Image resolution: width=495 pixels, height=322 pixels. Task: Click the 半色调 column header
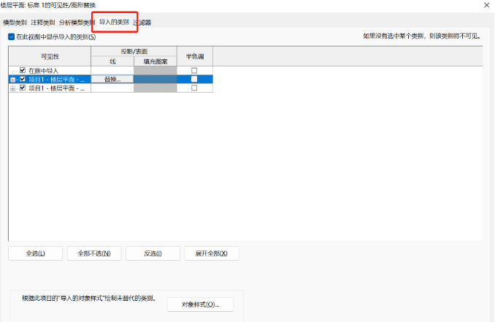[x=195, y=56]
